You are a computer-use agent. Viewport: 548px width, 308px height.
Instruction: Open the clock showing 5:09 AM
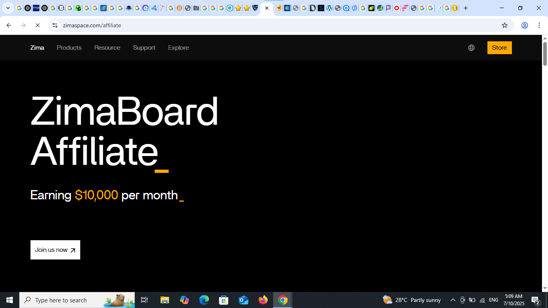coord(513,300)
